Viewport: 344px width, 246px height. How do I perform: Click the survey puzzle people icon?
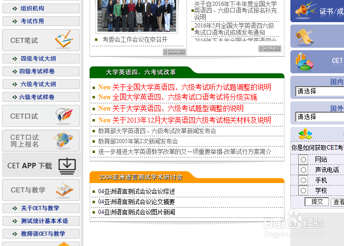(x=305, y=134)
